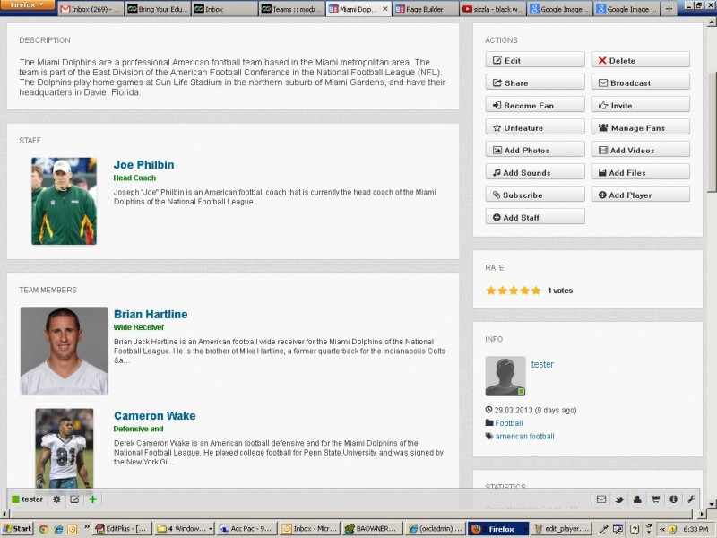Click the Add Sounds button
The width and height of the screenshot is (717, 538).
[x=535, y=172]
